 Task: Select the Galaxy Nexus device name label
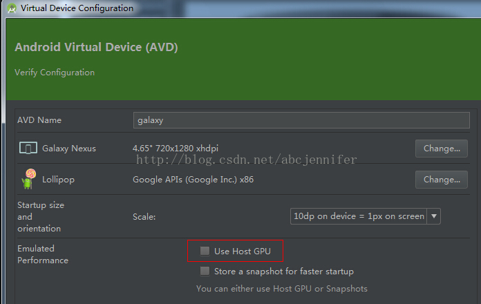point(69,149)
